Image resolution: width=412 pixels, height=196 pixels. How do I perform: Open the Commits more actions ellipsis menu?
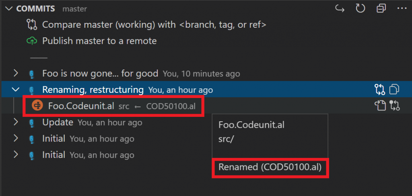(x=402, y=9)
